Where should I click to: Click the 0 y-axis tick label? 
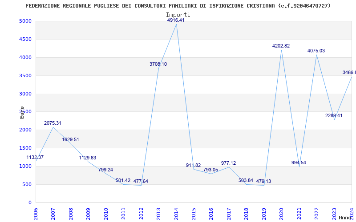click(x=30, y=202)
